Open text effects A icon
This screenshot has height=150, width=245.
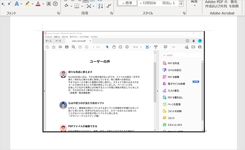[17, 4]
